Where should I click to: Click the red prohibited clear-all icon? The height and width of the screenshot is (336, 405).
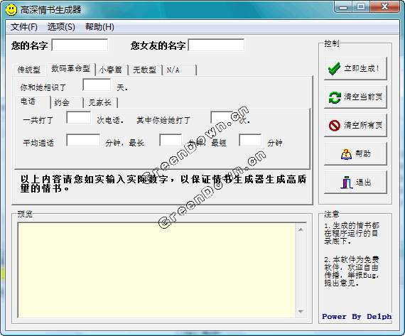(334, 126)
